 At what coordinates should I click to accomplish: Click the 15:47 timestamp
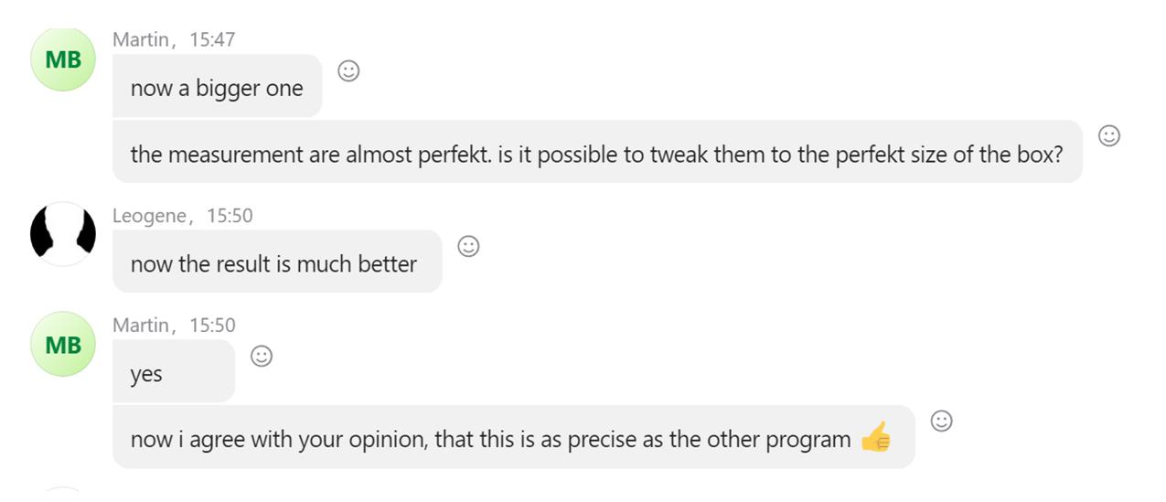[x=212, y=39]
